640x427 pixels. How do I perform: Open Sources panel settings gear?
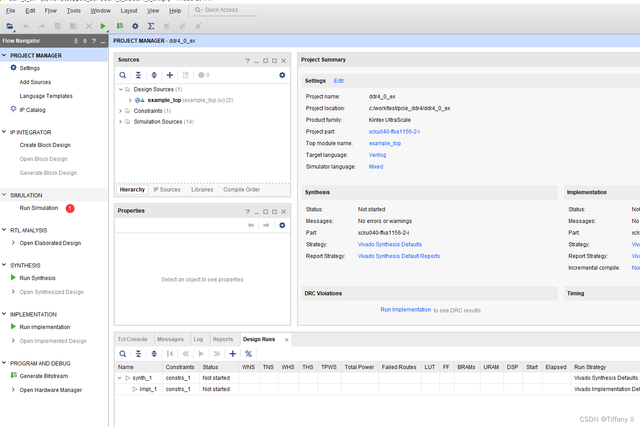282,75
